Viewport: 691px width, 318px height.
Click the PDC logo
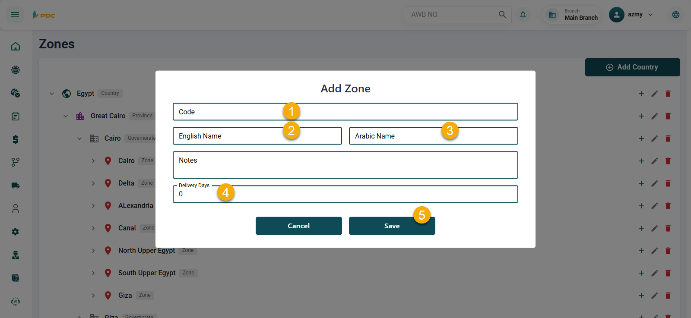[44, 15]
